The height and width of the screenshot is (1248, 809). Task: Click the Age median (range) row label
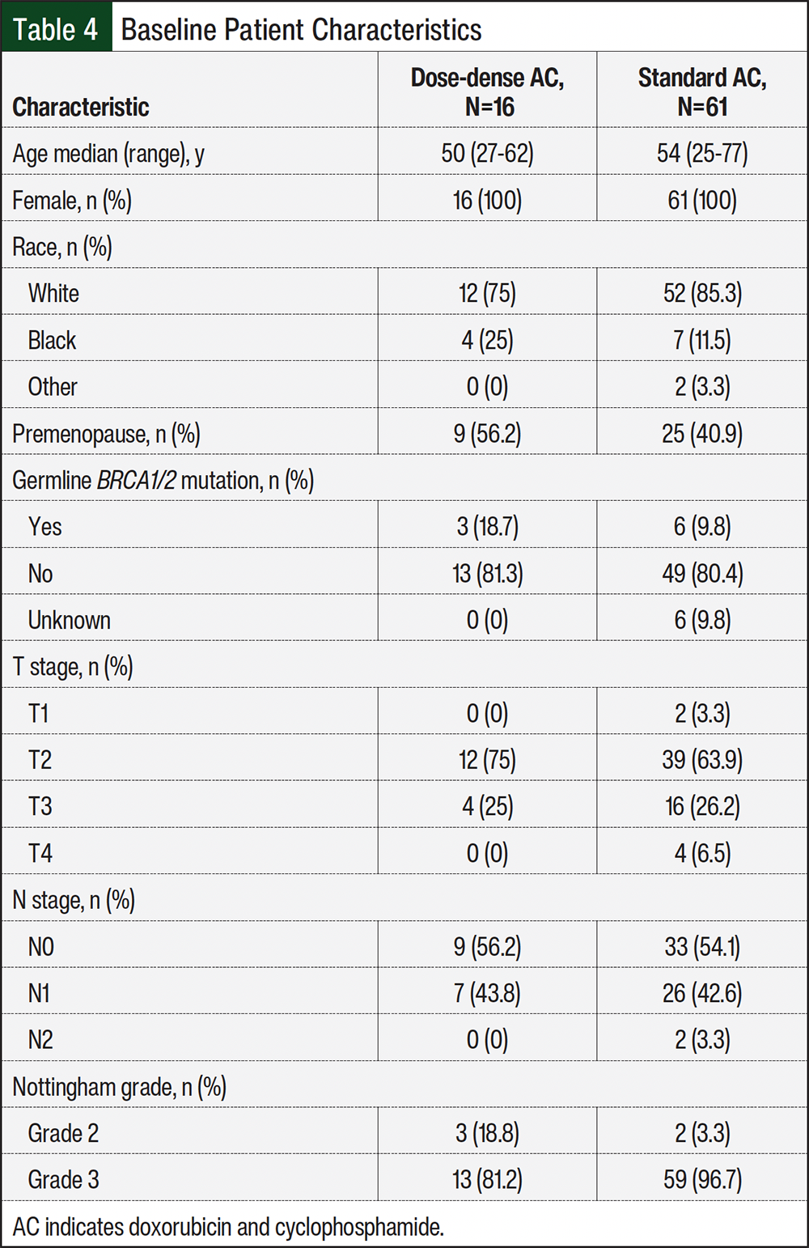pos(108,153)
